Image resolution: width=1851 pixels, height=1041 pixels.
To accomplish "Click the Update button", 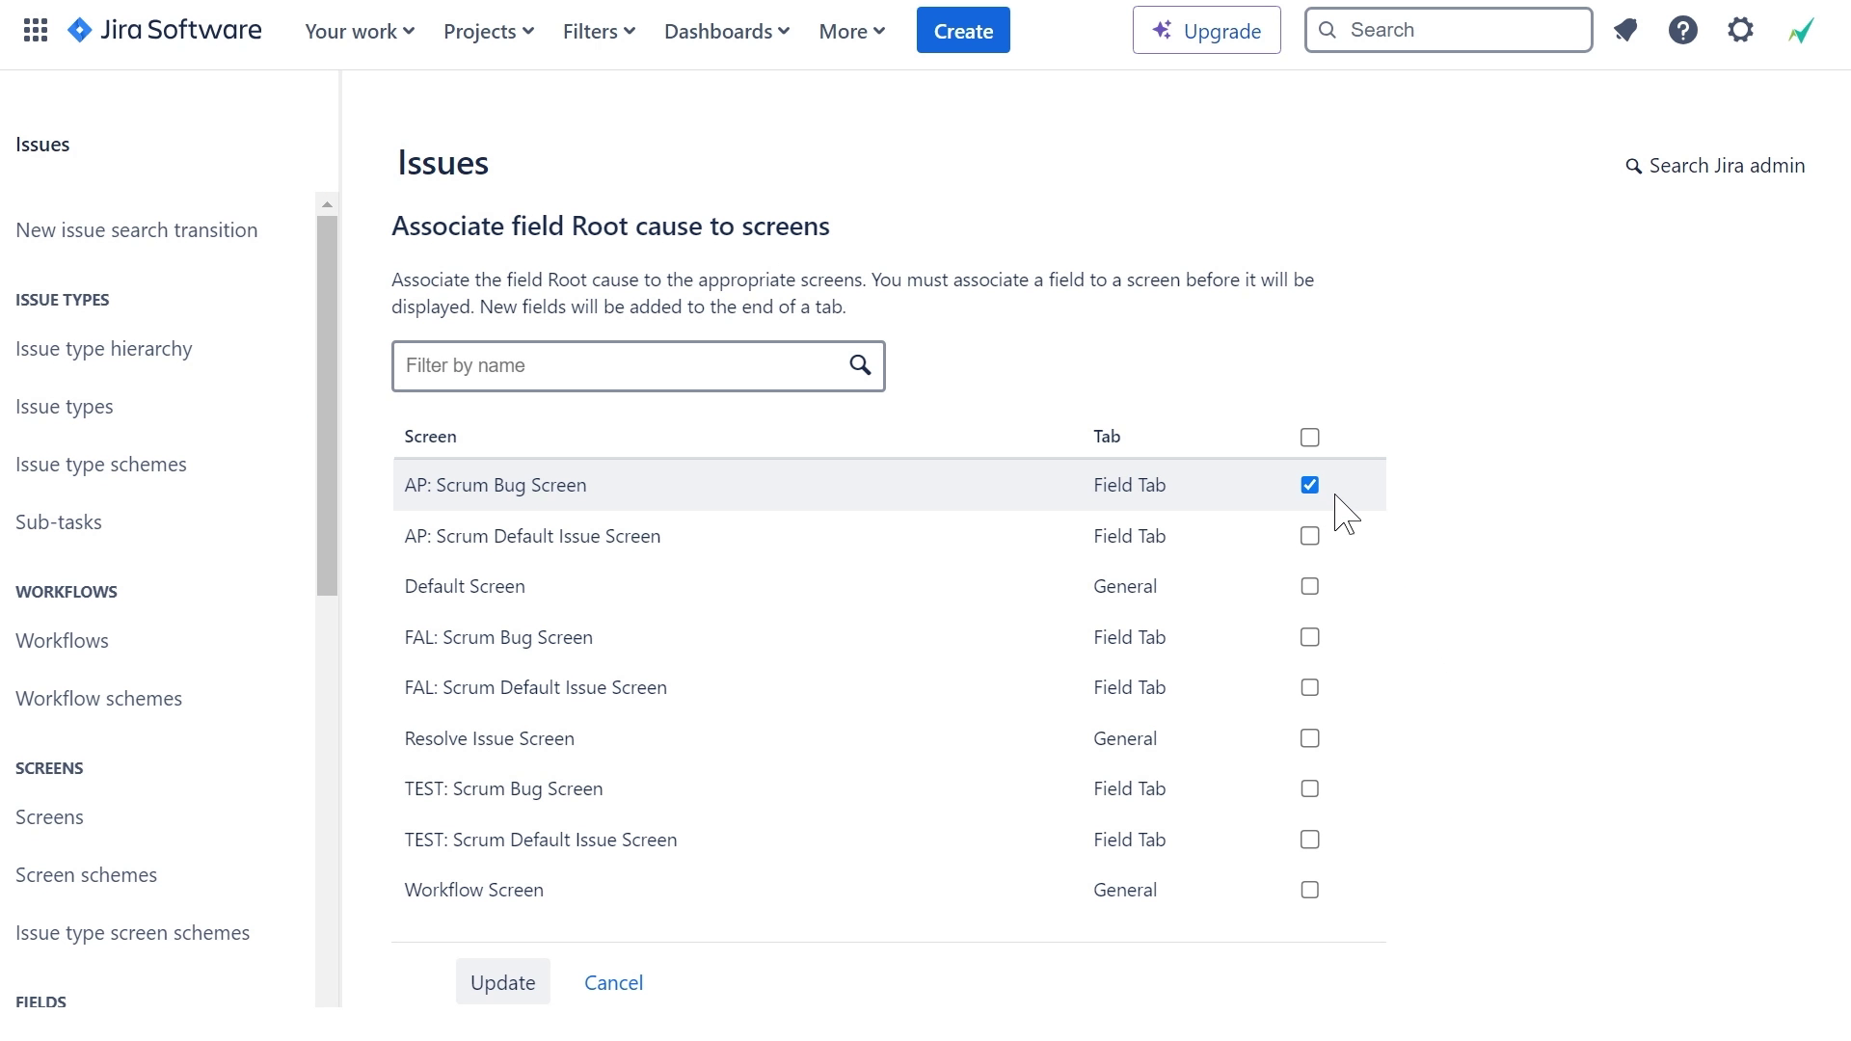I will point(502,981).
